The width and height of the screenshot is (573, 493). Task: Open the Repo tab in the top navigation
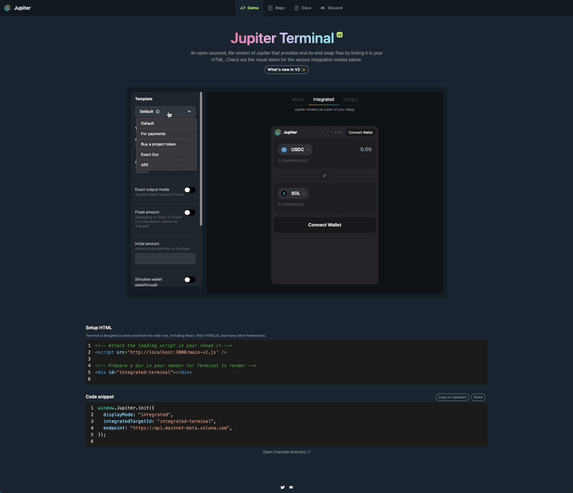tap(276, 7)
